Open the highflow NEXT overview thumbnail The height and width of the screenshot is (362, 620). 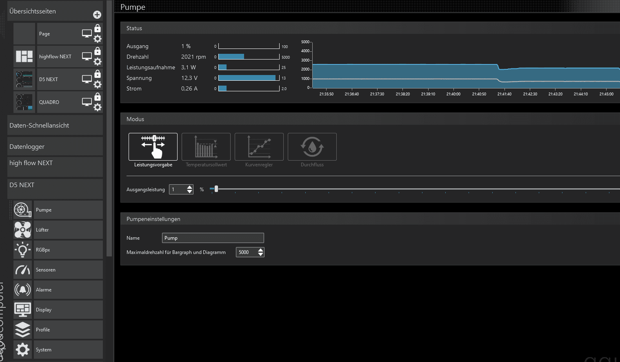[24, 56]
